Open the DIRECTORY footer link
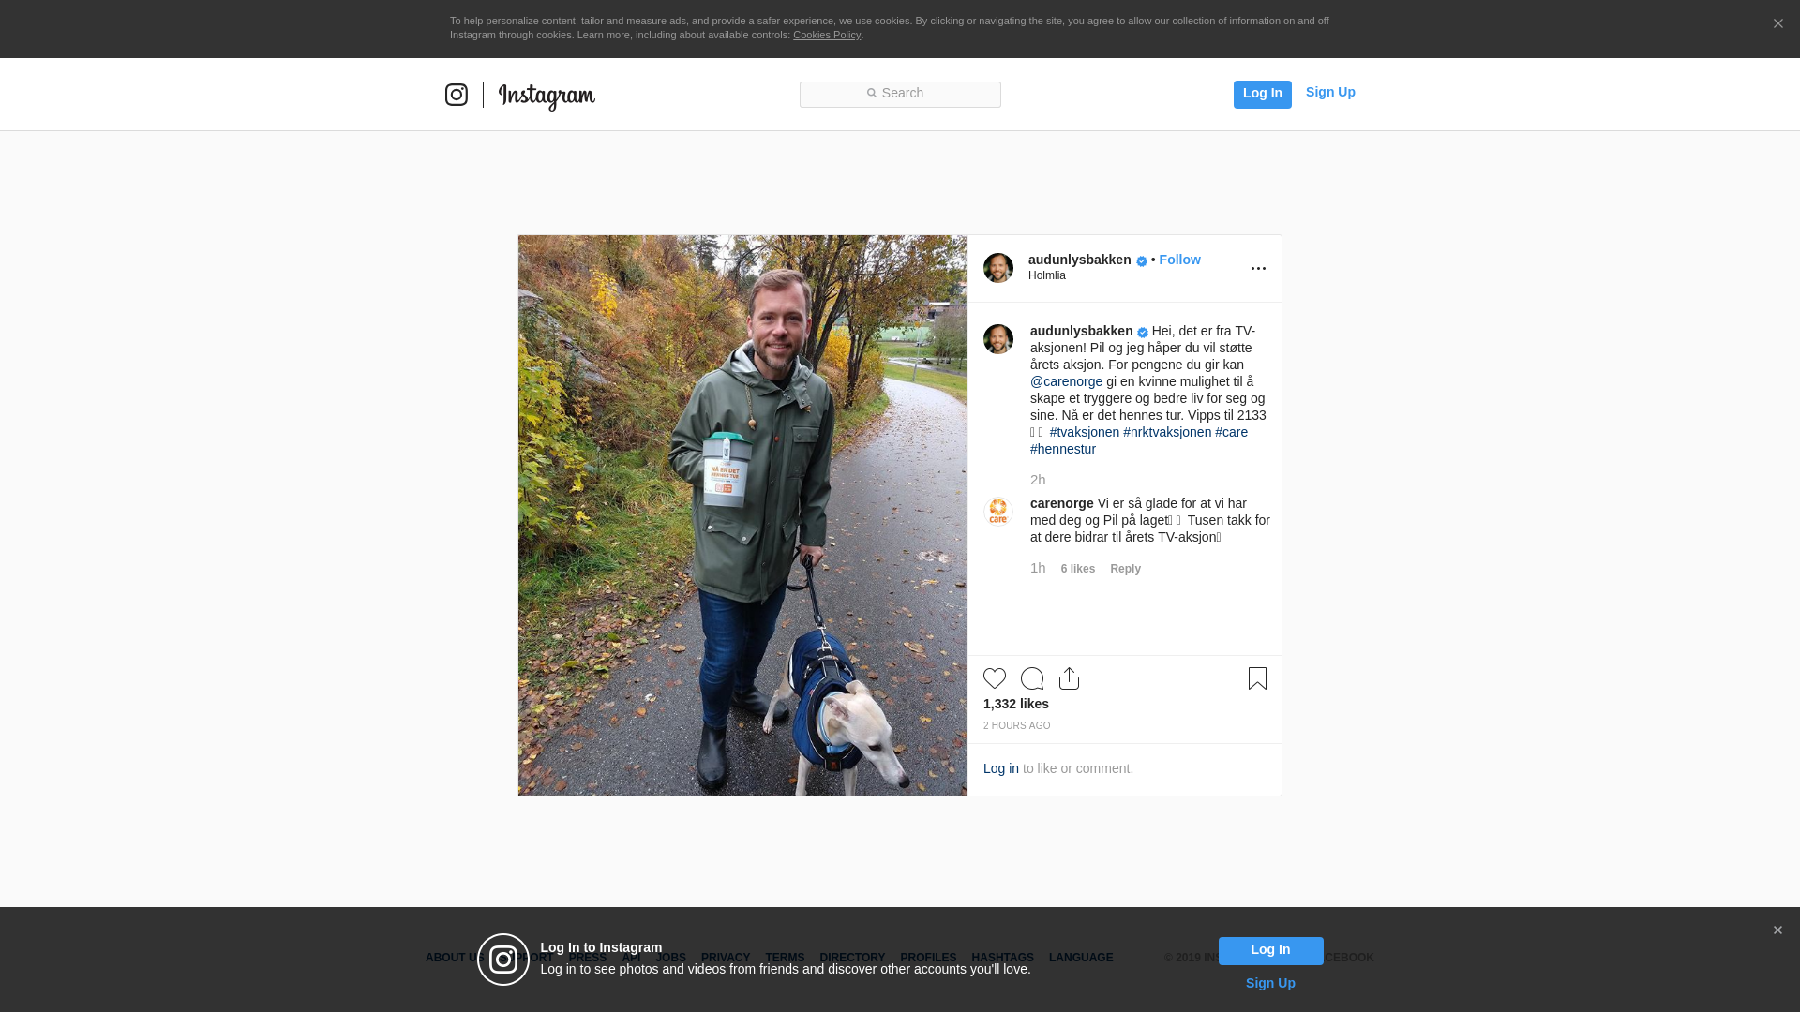 coord(852,958)
